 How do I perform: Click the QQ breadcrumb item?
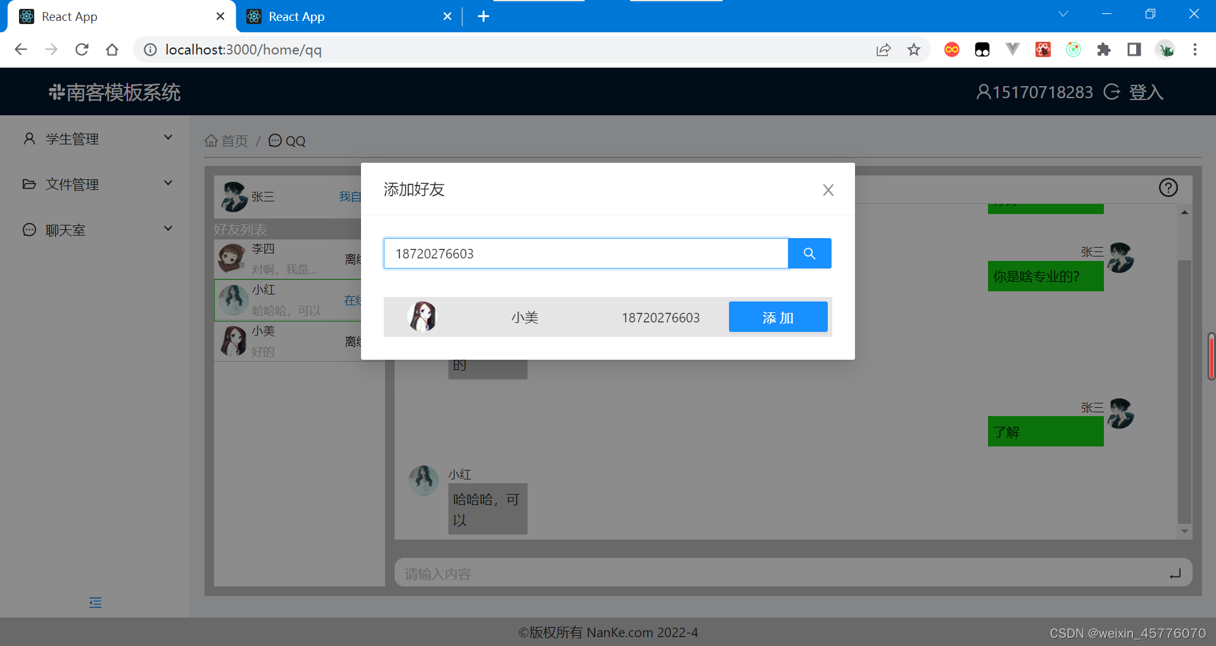(x=287, y=141)
